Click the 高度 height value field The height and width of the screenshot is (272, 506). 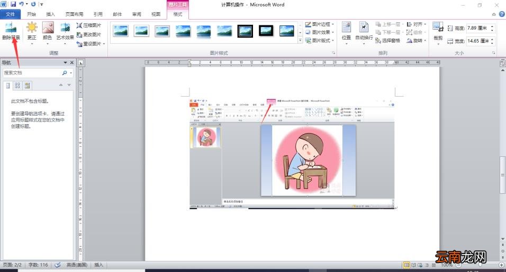point(478,28)
